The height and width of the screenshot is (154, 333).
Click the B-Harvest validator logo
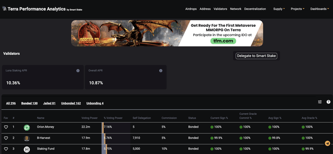coord(27,139)
